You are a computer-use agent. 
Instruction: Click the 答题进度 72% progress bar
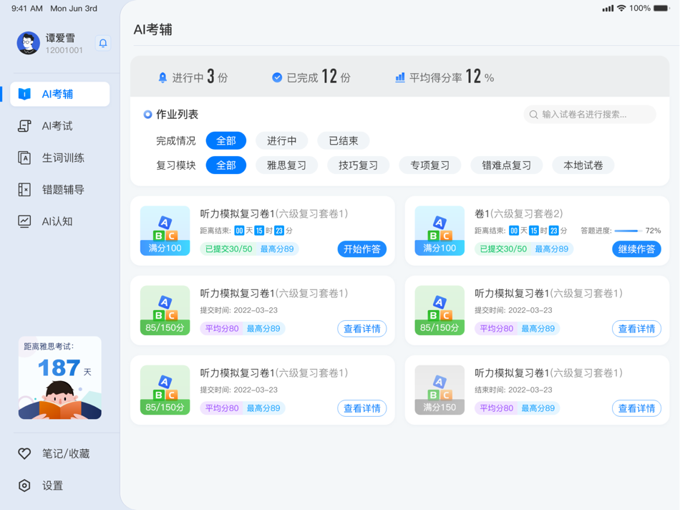(x=628, y=231)
